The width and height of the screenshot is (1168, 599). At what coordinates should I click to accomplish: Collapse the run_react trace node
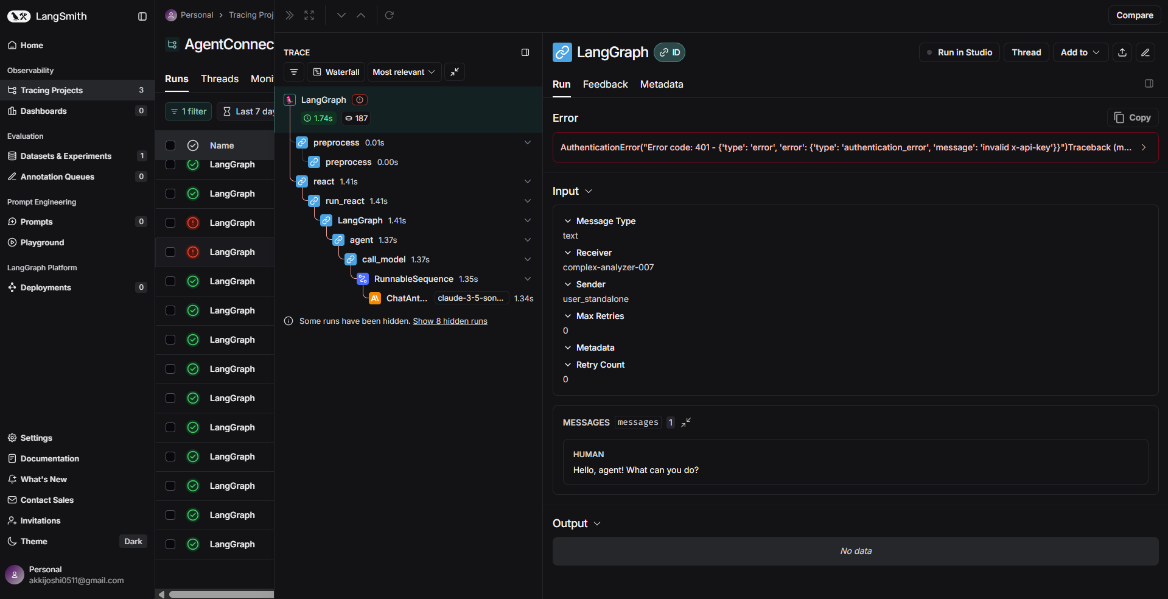pos(528,201)
